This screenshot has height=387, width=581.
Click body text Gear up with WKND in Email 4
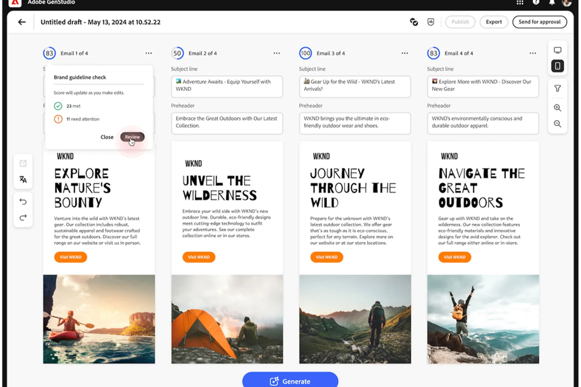point(479,231)
